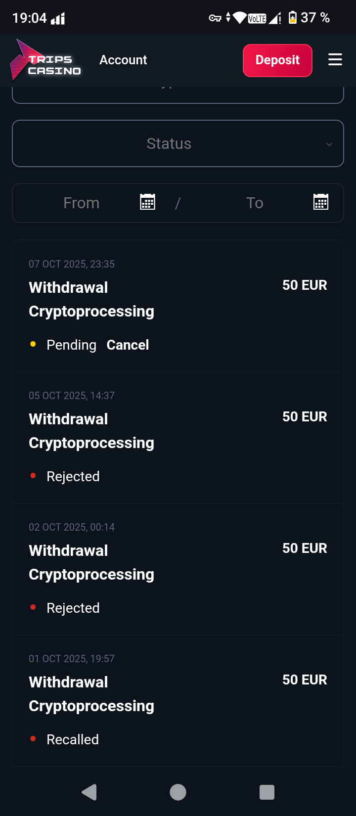Click the To date input field
Viewport: 356px width, 816px height.
(x=255, y=203)
